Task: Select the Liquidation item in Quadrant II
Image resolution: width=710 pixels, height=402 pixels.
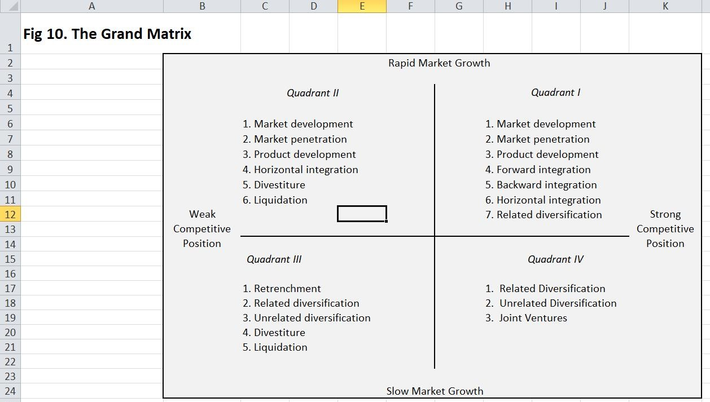Action: (x=274, y=200)
